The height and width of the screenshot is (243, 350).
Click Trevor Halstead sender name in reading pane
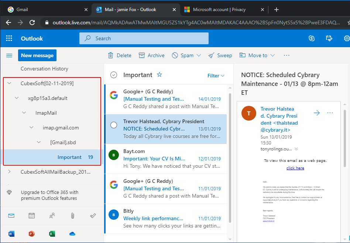[x=279, y=119]
